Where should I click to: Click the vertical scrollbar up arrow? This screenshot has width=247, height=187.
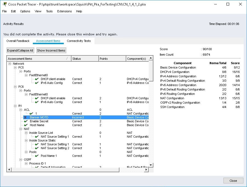151,58
